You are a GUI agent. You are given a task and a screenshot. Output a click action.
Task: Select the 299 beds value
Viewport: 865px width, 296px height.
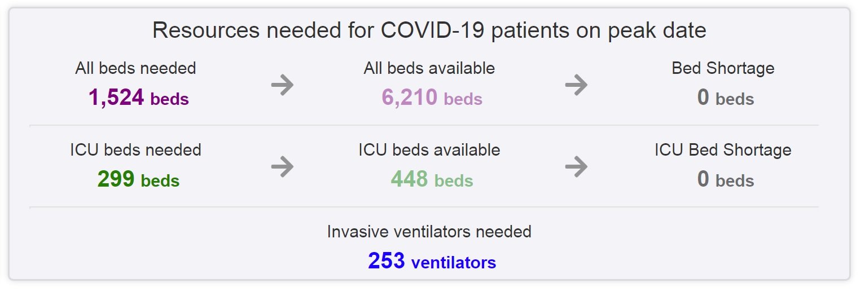pos(138,180)
